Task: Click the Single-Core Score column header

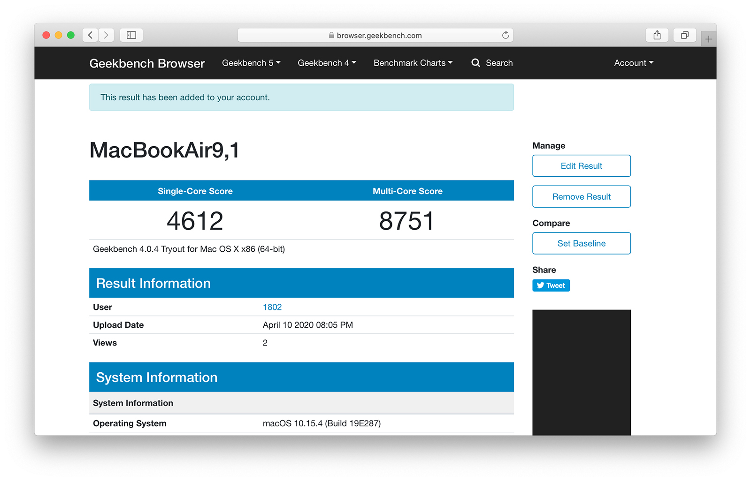Action: (195, 191)
